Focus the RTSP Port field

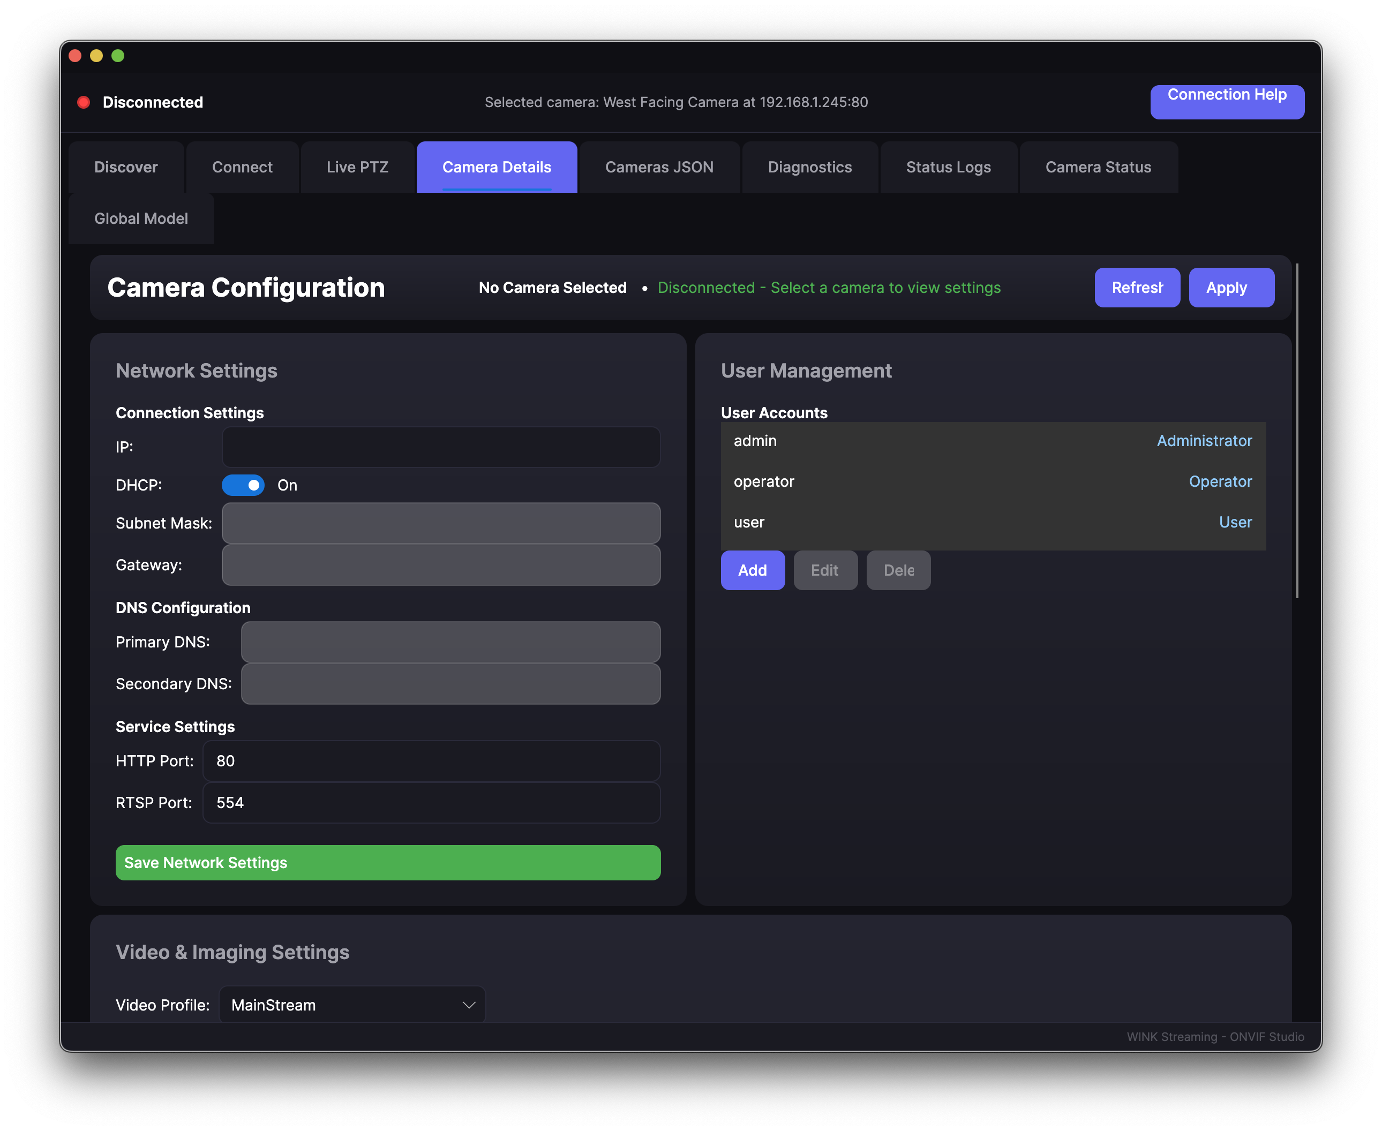[x=431, y=803]
